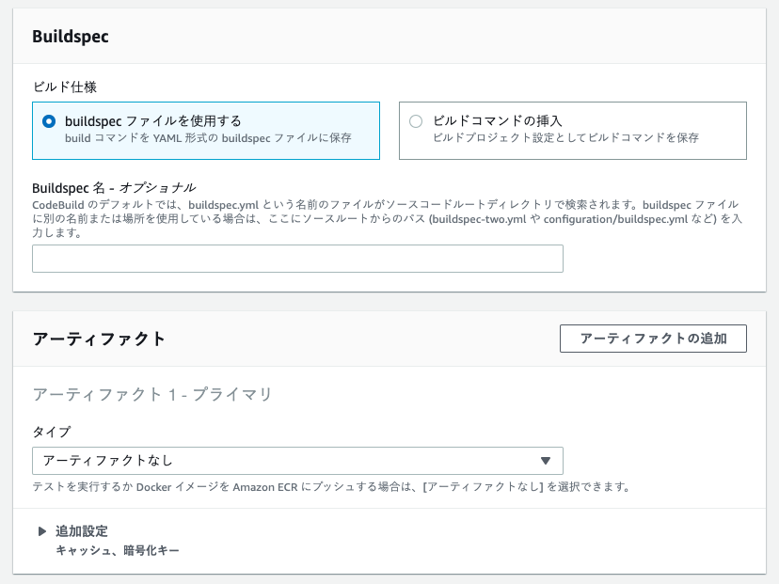The height and width of the screenshot is (584, 779).
Task: Click the アーティファクト 1 - プライマリ label
Action: 150,395
